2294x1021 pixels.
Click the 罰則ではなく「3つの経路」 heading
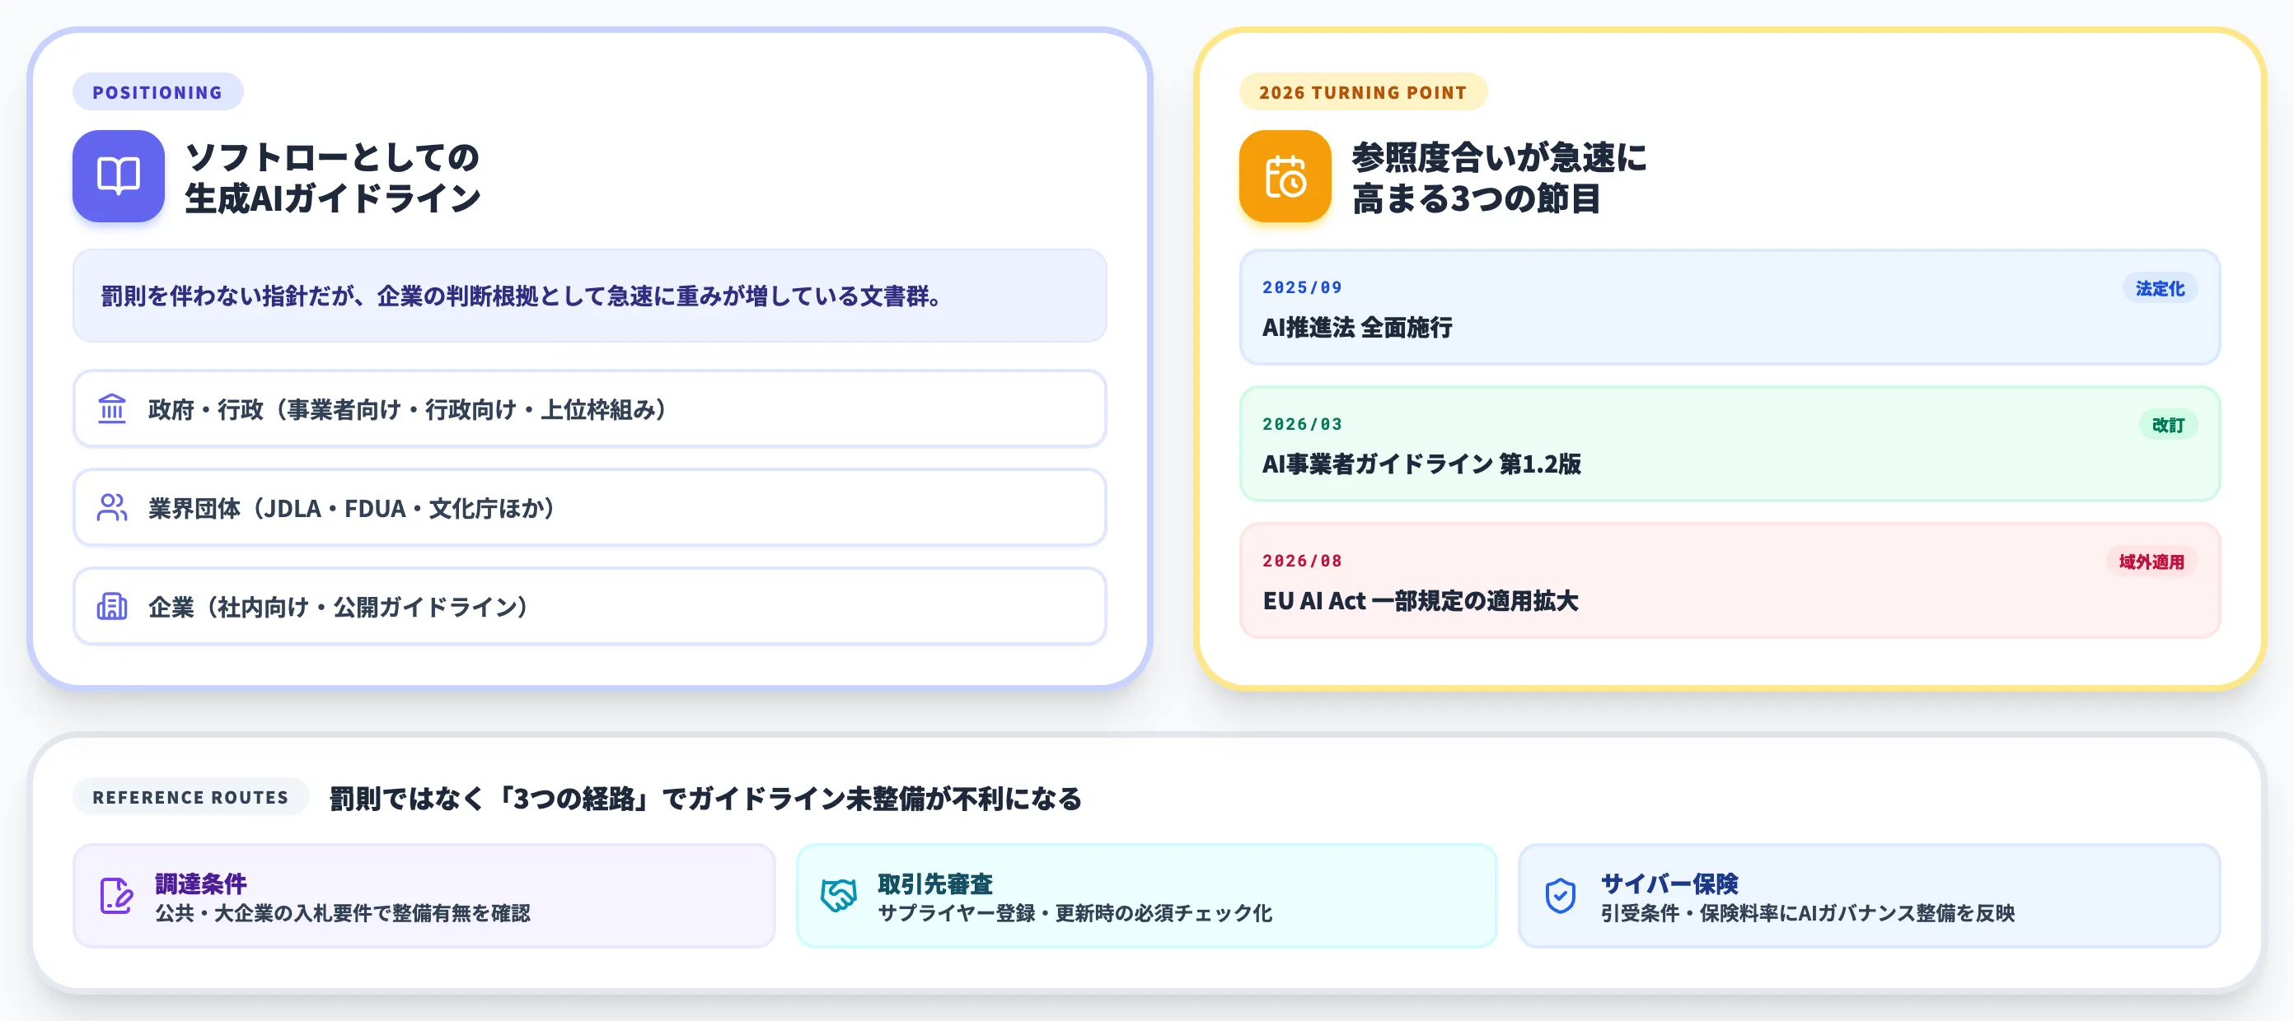coord(705,799)
